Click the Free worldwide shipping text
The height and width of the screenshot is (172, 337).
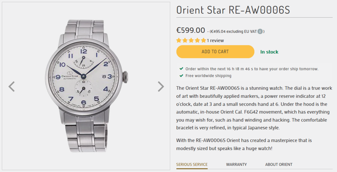coord(208,76)
